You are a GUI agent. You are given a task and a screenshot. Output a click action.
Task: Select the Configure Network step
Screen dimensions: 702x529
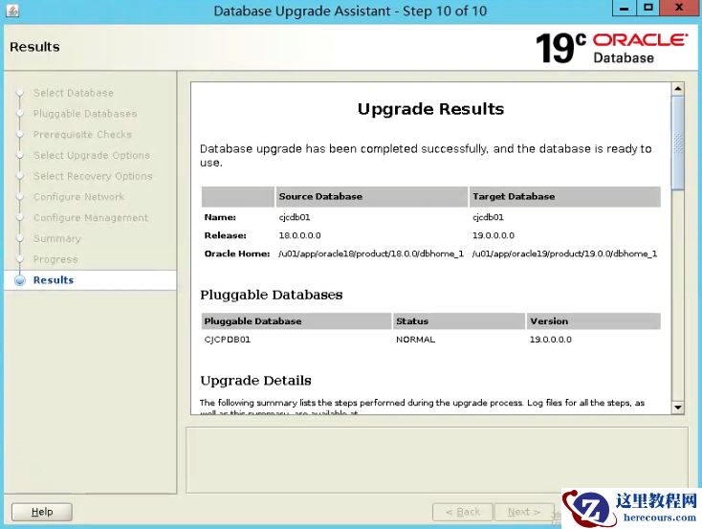click(x=78, y=197)
